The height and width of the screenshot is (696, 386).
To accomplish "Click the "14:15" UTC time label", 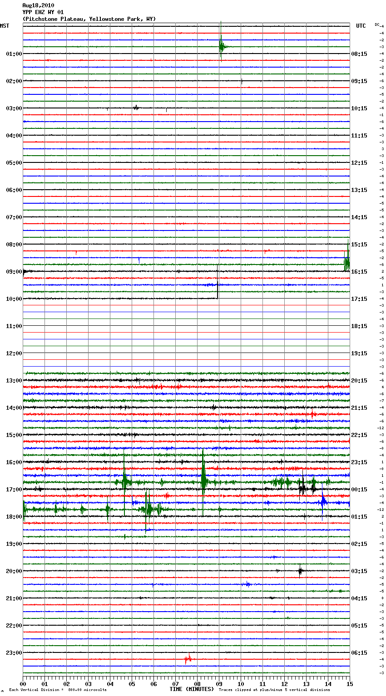I will click(359, 217).
